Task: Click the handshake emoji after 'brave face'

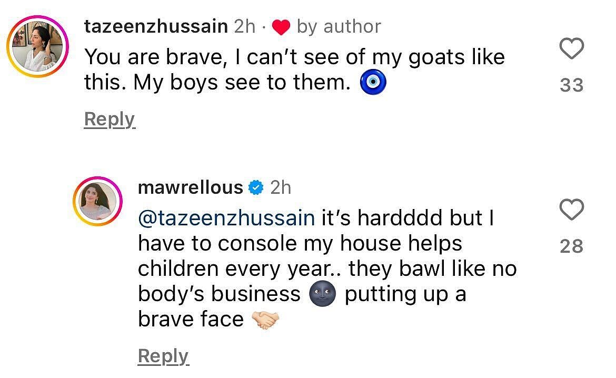Action: tap(265, 320)
